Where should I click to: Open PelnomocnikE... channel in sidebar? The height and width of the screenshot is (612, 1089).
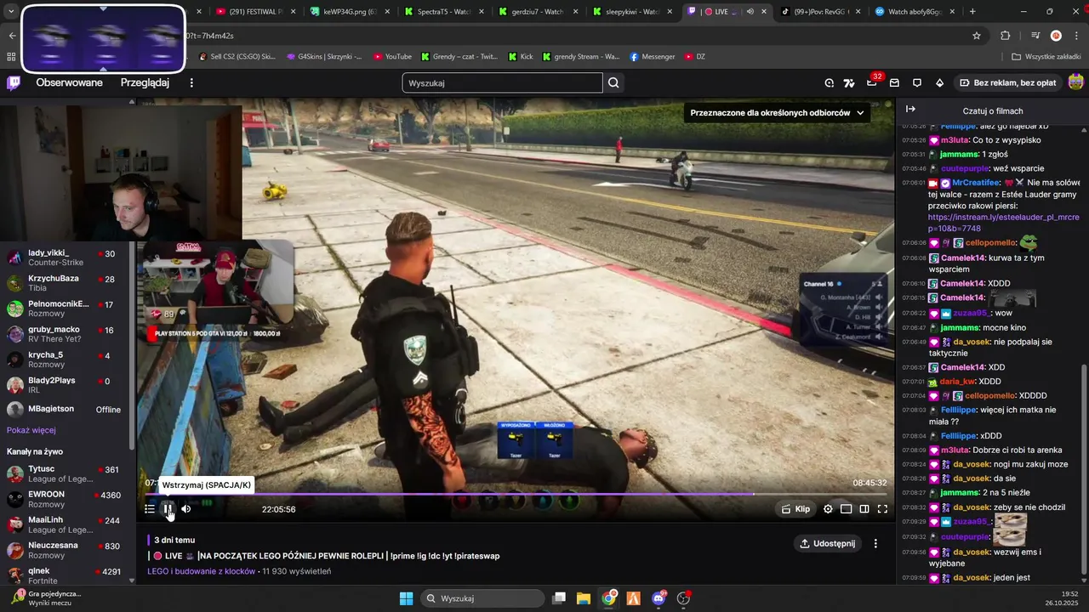pos(64,309)
